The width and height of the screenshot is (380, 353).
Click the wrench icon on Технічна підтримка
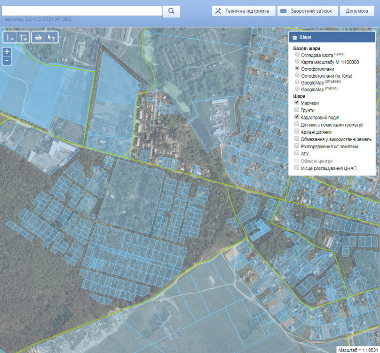tap(218, 11)
